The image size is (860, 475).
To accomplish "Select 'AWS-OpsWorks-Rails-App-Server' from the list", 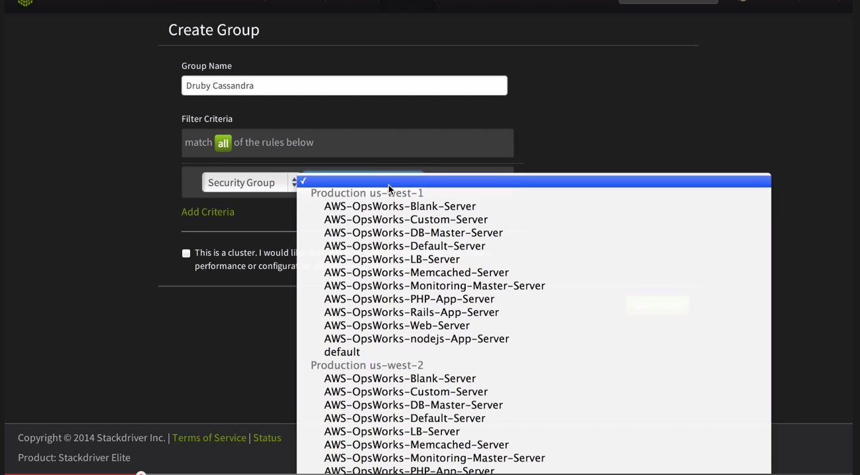I will pos(411,312).
